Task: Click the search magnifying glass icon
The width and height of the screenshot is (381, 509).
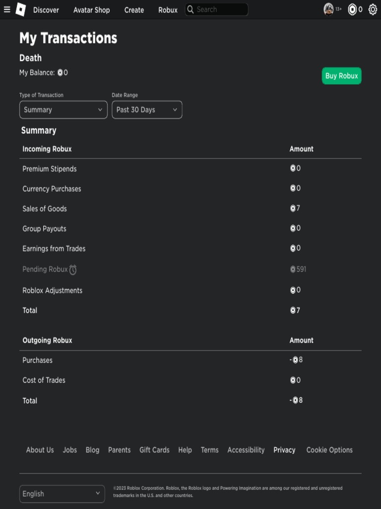Action: click(190, 9)
